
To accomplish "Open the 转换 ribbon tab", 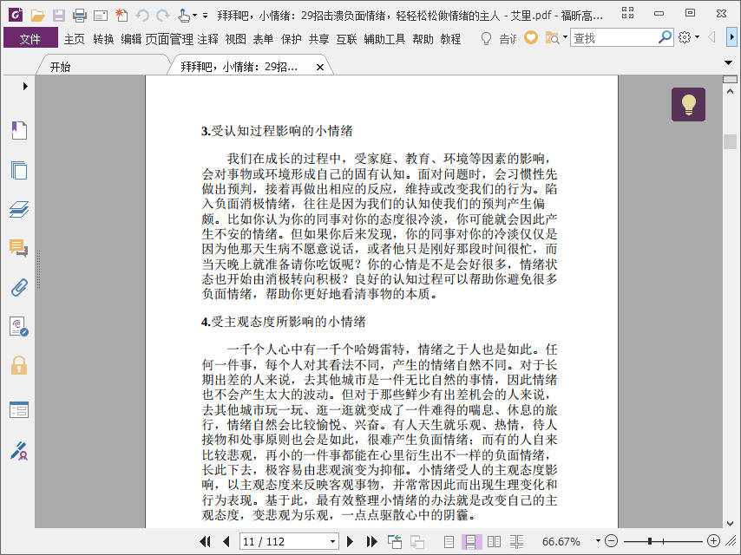I will click(x=103, y=39).
